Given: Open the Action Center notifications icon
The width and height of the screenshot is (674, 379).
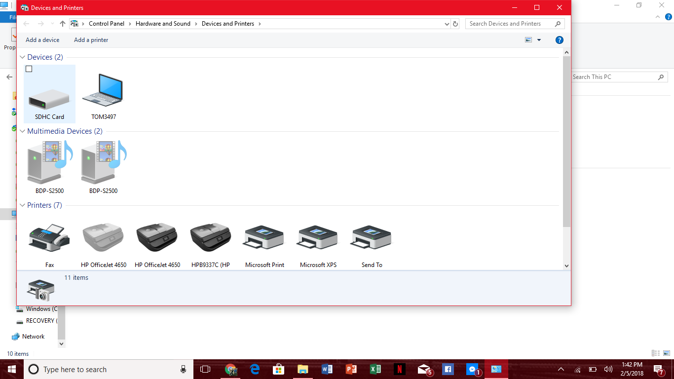Looking at the screenshot, I should (x=659, y=369).
